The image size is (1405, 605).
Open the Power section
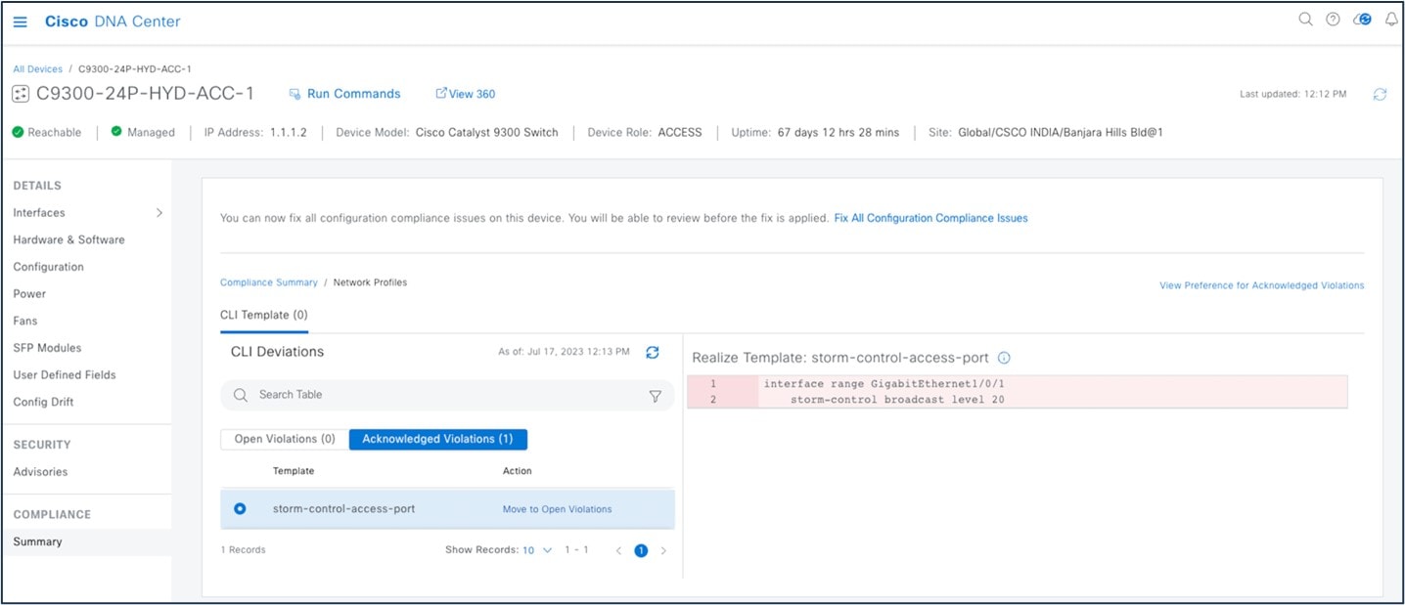(29, 293)
